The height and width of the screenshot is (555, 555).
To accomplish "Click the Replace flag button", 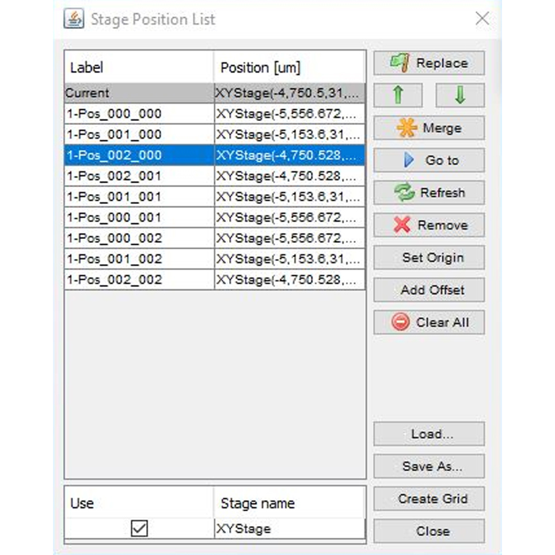I will pos(429,63).
